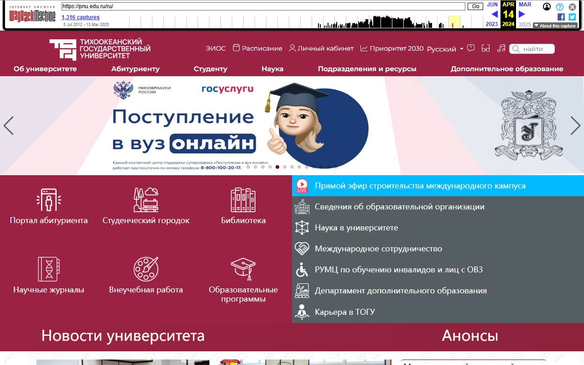
Task: Click the wheelchair РУМЦ icon
Action: [302, 270]
